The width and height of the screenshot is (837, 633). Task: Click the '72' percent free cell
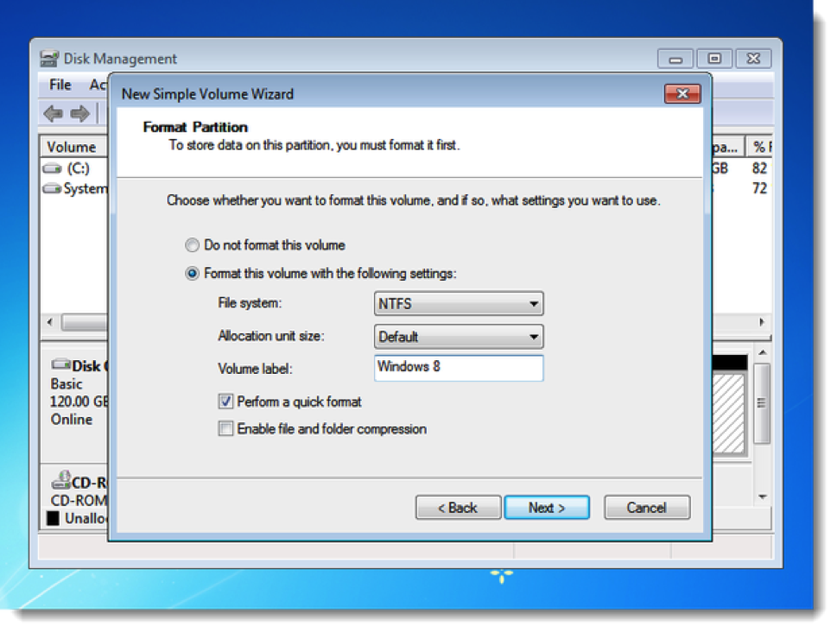tap(759, 188)
